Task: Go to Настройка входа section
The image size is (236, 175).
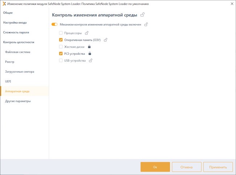Action: point(15,23)
